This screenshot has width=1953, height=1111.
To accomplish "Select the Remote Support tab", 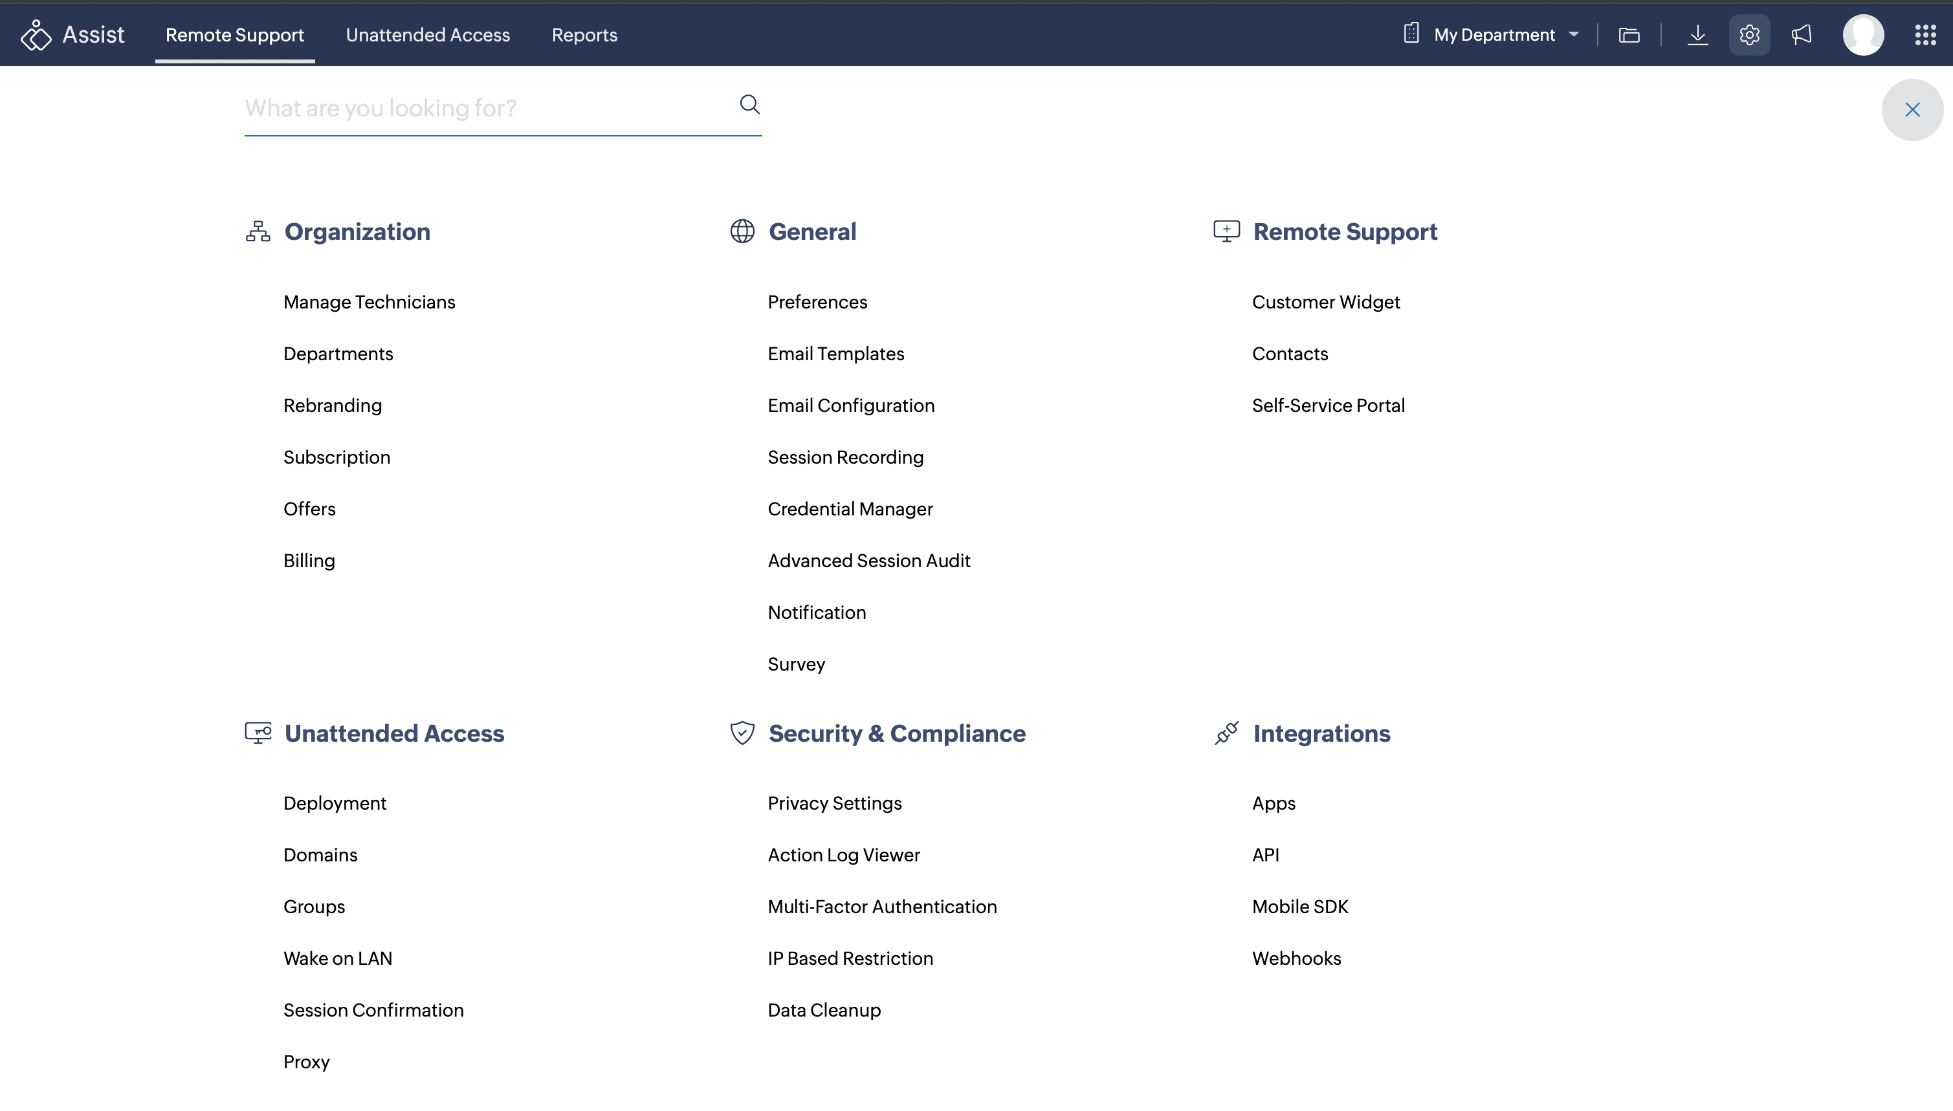I will pyautogui.click(x=234, y=35).
